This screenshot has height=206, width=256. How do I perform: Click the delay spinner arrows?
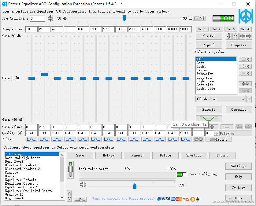[216, 133]
